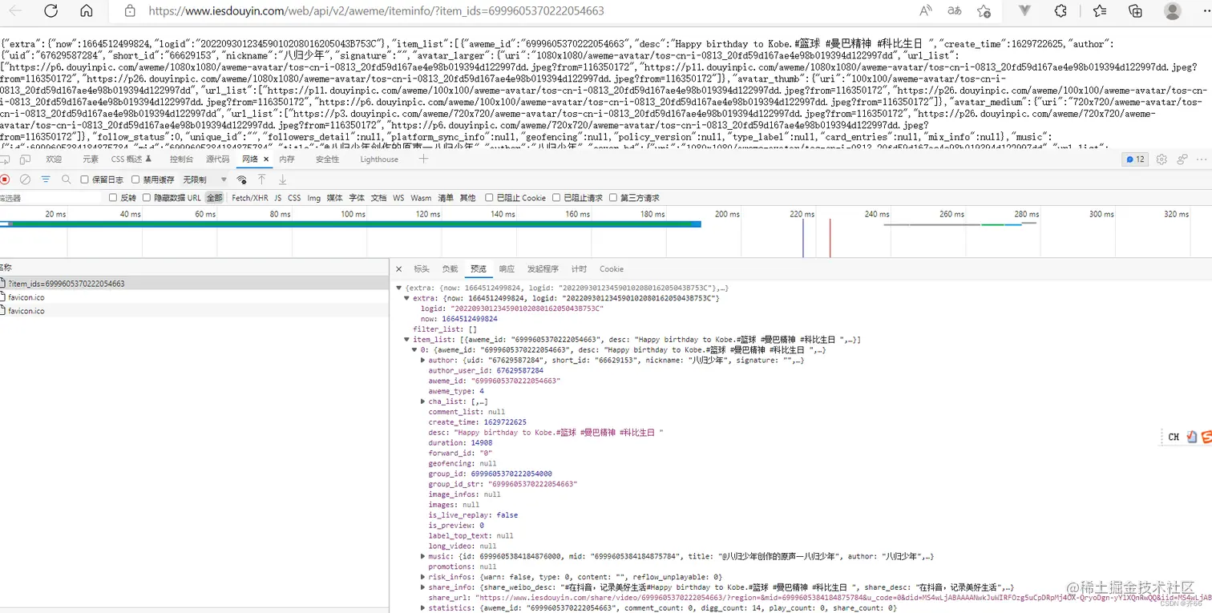This screenshot has width=1212, height=613.
Task: Select the ?item_ids=6999605370222054663 request
Action: 194,284
